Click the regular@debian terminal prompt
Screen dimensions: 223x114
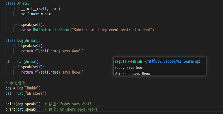tap(128, 61)
